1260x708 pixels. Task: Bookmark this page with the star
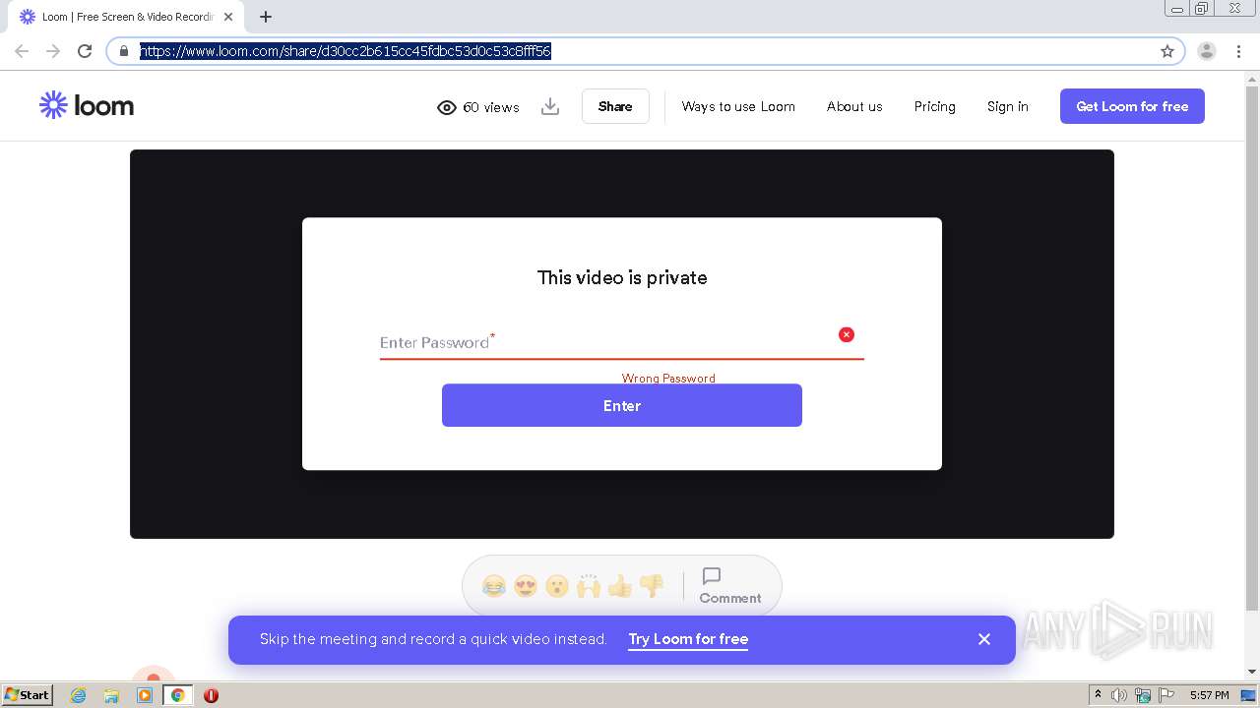tap(1167, 51)
